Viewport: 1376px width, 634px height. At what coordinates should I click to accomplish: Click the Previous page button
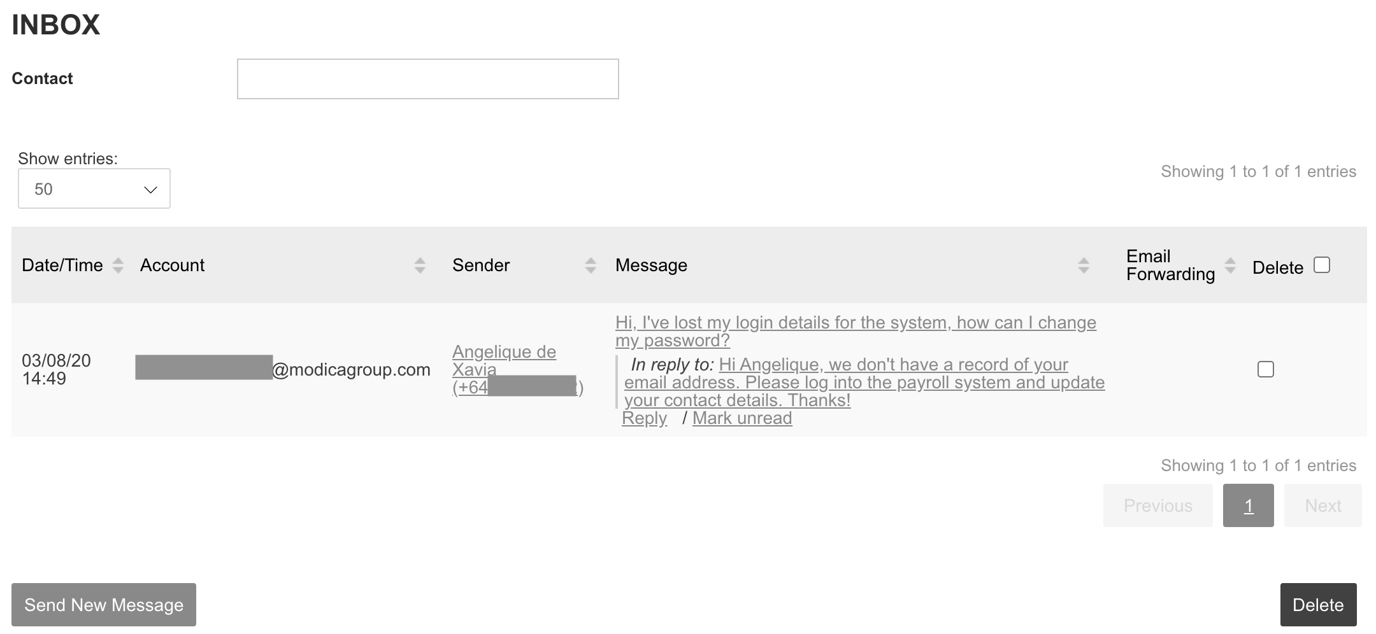(x=1157, y=505)
